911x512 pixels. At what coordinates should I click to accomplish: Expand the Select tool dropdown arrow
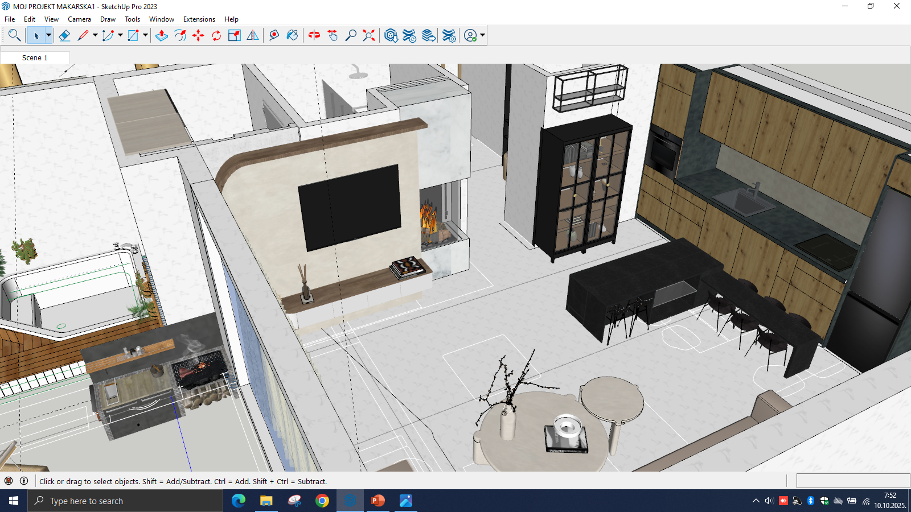(x=48, y=35)
